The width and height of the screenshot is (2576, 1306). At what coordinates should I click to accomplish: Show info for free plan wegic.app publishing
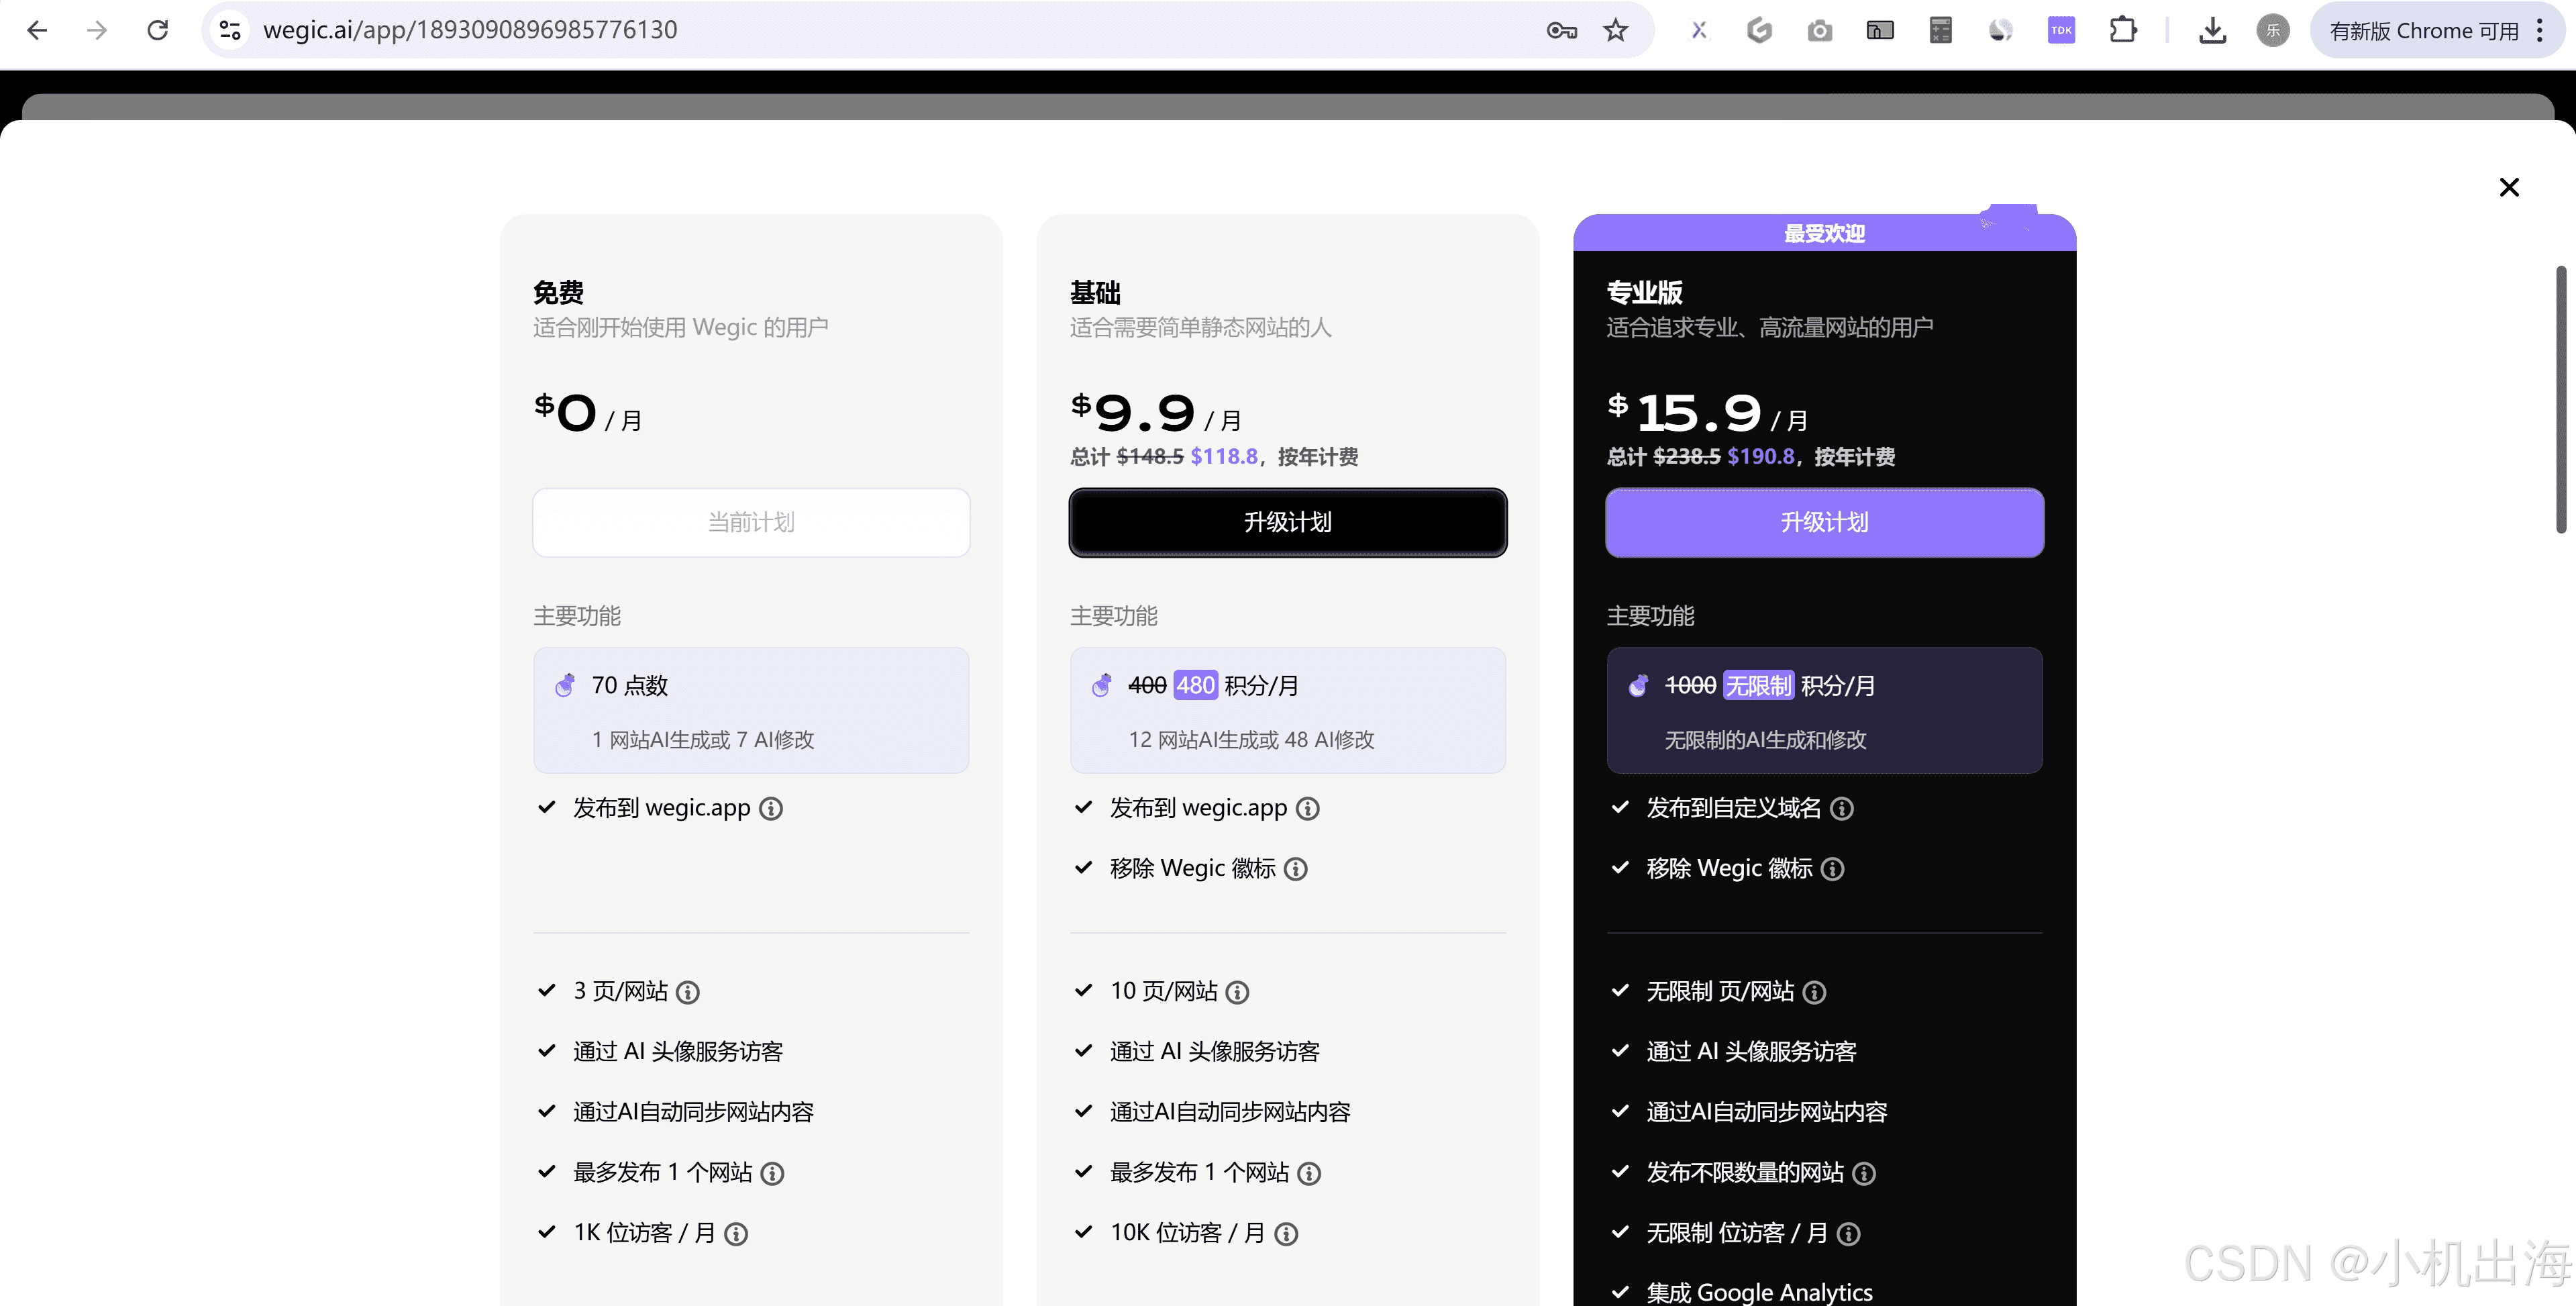[771, 808]
